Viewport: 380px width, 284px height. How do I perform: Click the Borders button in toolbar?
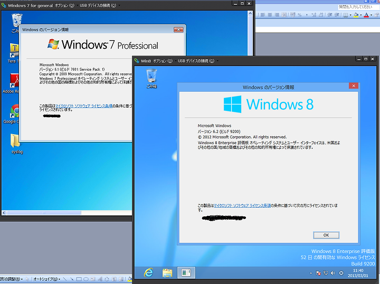coord(346,15)
